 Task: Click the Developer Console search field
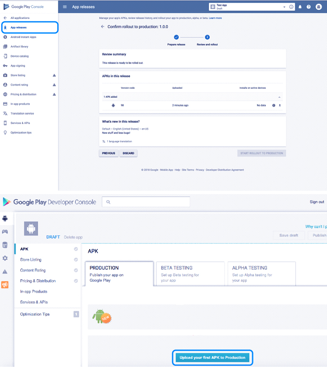point(146,202)
